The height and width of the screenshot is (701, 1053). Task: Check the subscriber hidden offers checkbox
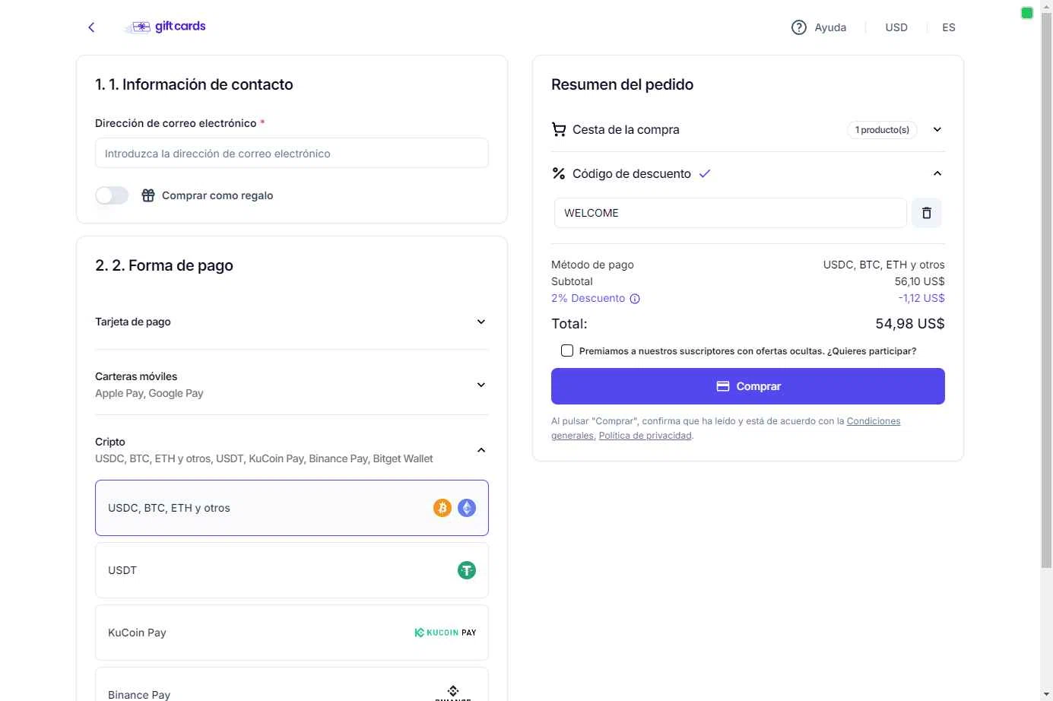(x=567, y=350)
